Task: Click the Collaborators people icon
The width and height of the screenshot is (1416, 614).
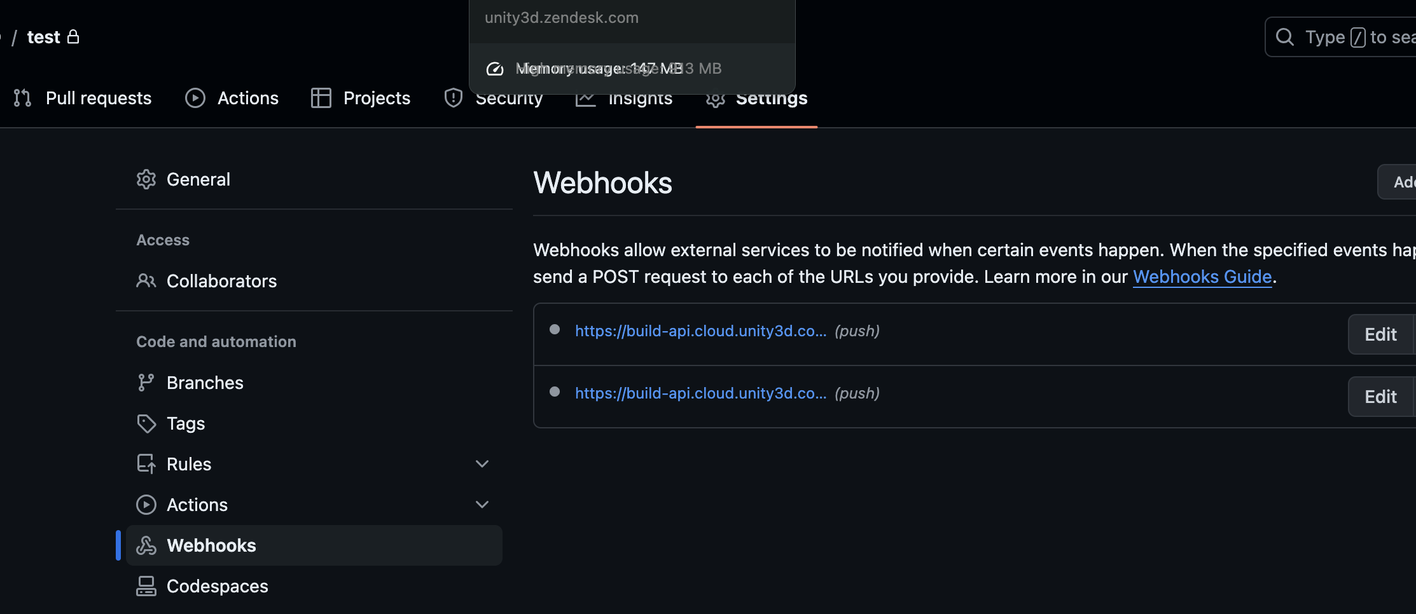Action: (146, 281)
